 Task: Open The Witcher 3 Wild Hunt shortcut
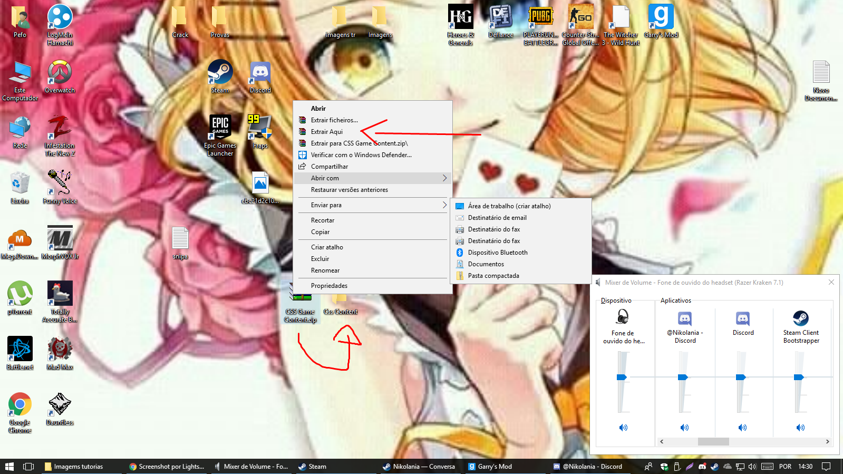point(621,25)
